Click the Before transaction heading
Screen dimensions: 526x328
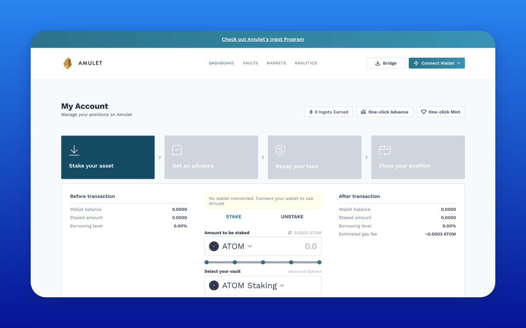tap(92, 196)
